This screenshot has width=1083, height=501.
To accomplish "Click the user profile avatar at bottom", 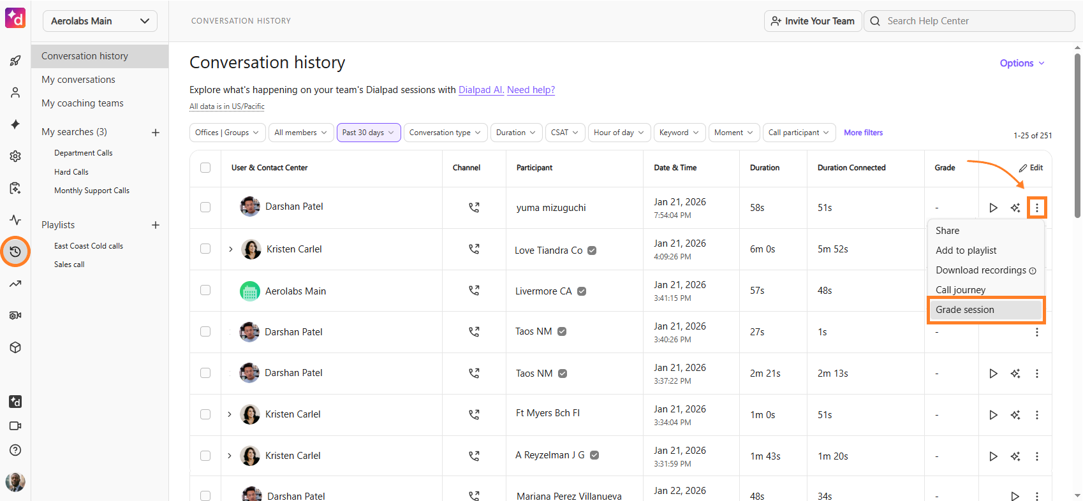I will point(15,482).
